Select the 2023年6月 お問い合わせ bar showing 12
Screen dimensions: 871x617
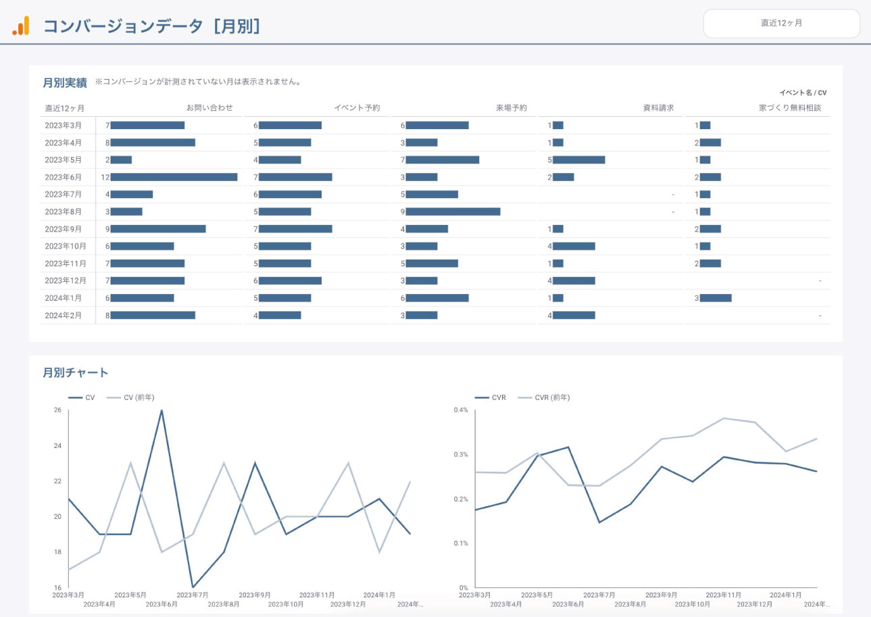[174, 177]
